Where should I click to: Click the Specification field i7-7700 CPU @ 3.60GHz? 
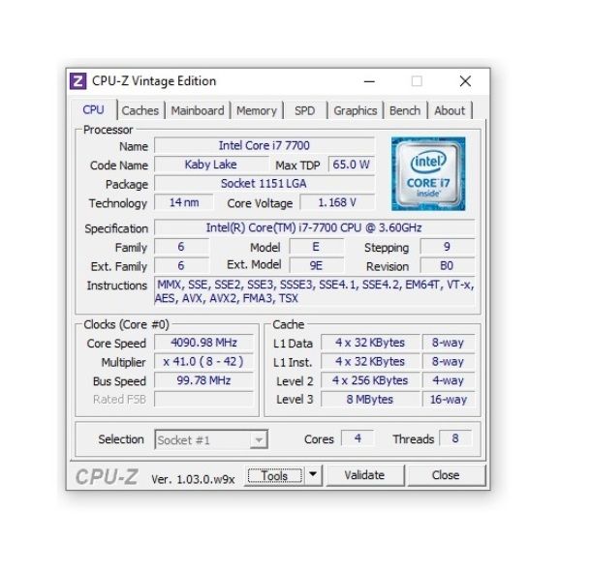[x=314, y=227]
